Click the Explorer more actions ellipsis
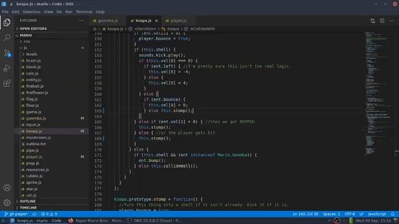Screen dimensions: 399x224 (x=81, y=21)
